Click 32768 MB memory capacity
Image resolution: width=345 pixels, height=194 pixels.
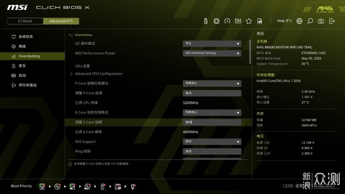(x=309, y=120)
